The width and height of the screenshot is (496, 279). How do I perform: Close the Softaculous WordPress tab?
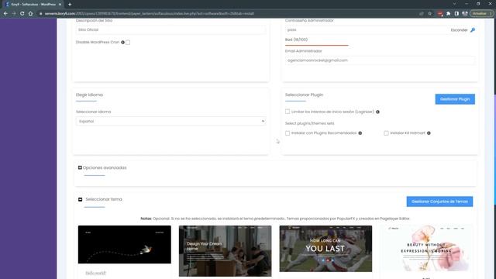tap(60, 5)
